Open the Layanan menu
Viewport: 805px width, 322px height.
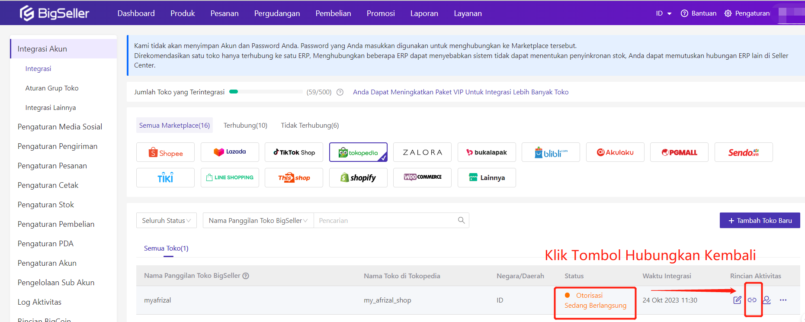468,13
